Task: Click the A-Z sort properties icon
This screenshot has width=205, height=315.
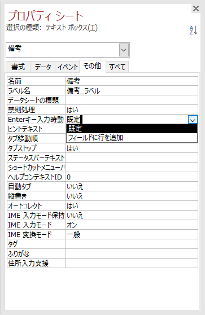Action: [193, 30]
